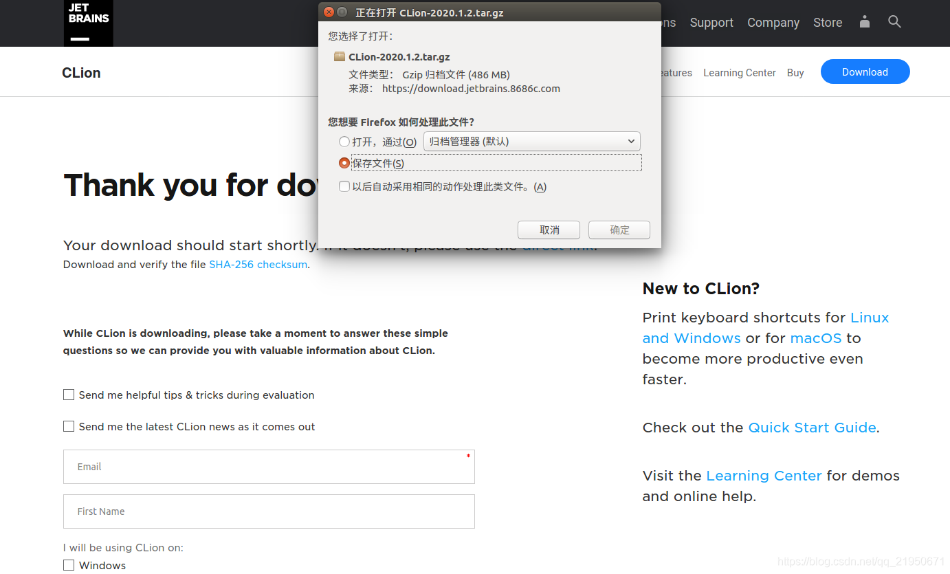Screen dimensions: 950x574
Task: Open the SHA-256 checksum link
Action: (x=258, y=265)
